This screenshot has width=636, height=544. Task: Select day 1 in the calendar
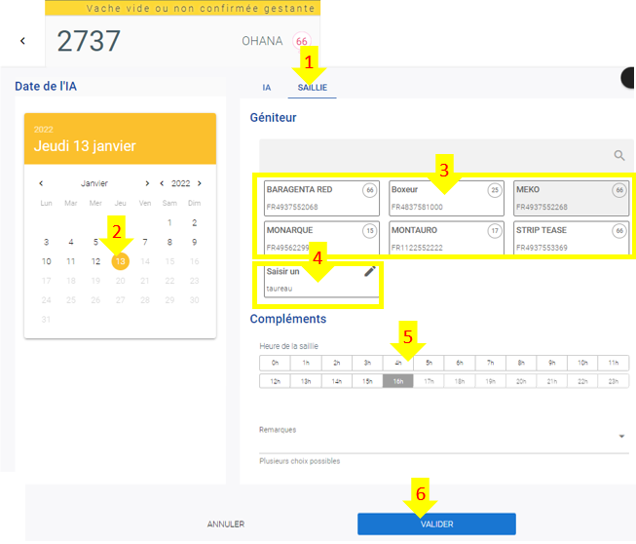pyautogui.click(x=169, y=222)
